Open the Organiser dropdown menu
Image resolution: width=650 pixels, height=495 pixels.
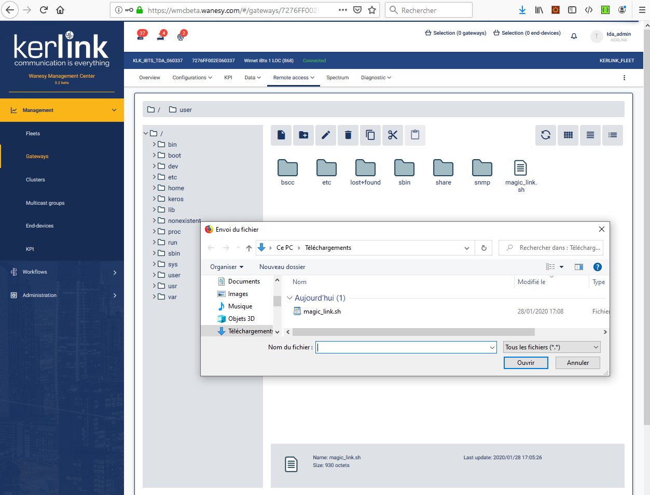click(227, 267)
